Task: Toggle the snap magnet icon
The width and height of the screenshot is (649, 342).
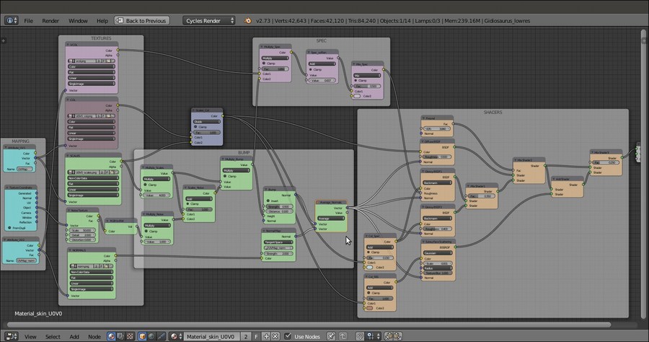Action: coord(360,336)
